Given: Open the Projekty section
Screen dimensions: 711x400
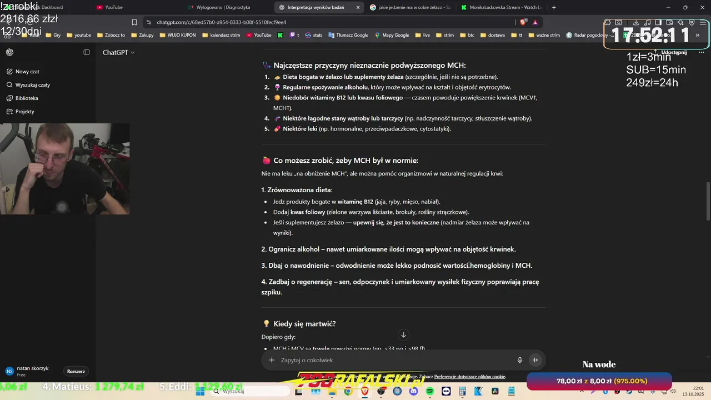Looking at the screenshot, I should pos(24,112).
